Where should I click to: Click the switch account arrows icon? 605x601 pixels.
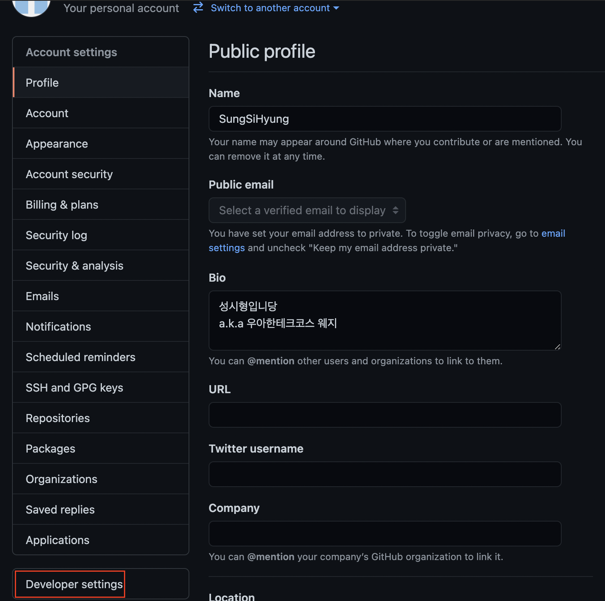198,8
